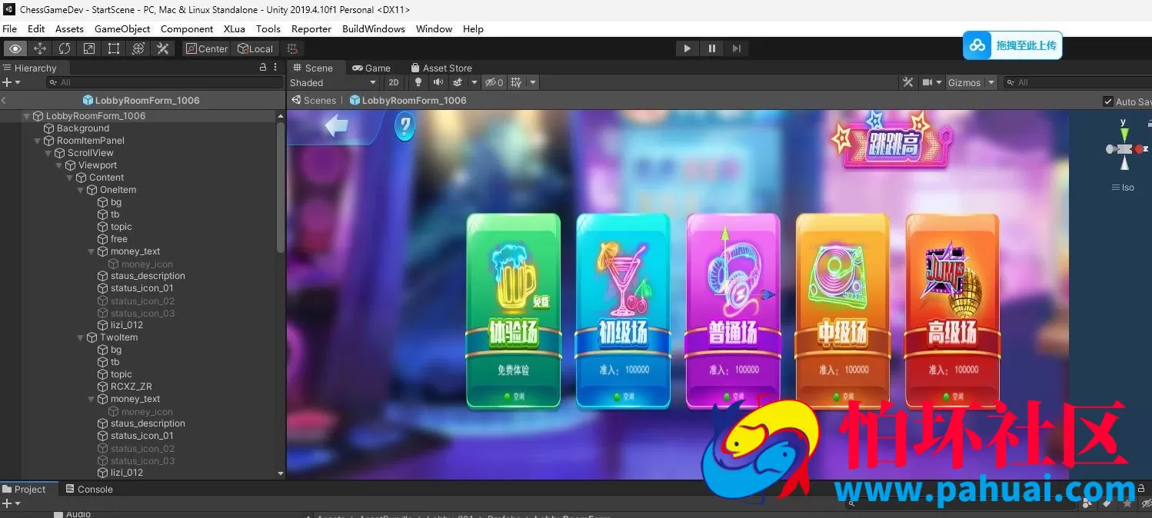Select the Viewport object in Hierarchy

(98, 165)
